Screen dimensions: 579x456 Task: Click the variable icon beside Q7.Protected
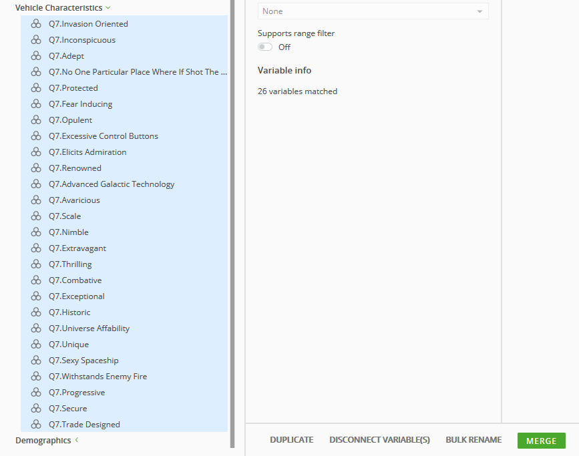(x=36, y=88)
